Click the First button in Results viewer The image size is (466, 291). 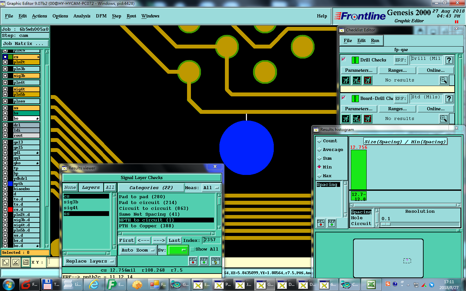(127, 240)
